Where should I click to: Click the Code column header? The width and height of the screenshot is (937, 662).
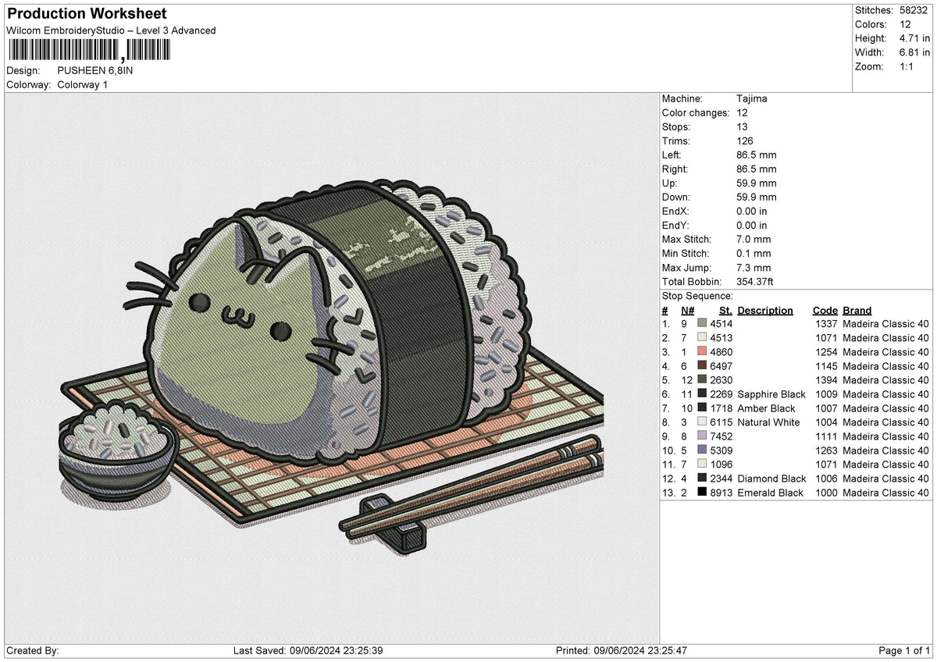(x=825, y=311)
